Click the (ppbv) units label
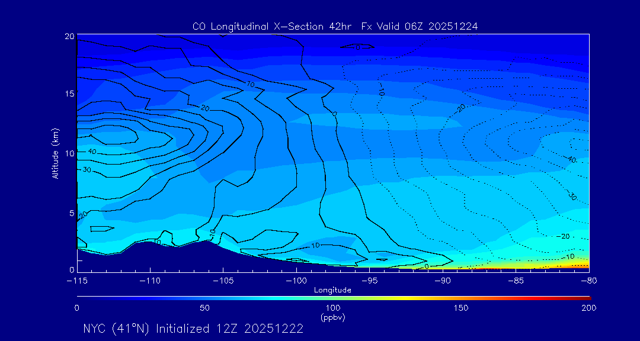Image resolution: width=640 pixels, height=341 pixels. point(333,317)
